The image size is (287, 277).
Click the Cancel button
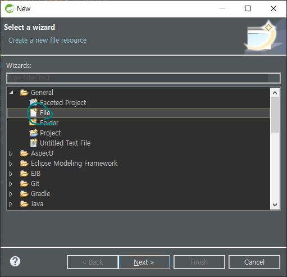[254, 262]
